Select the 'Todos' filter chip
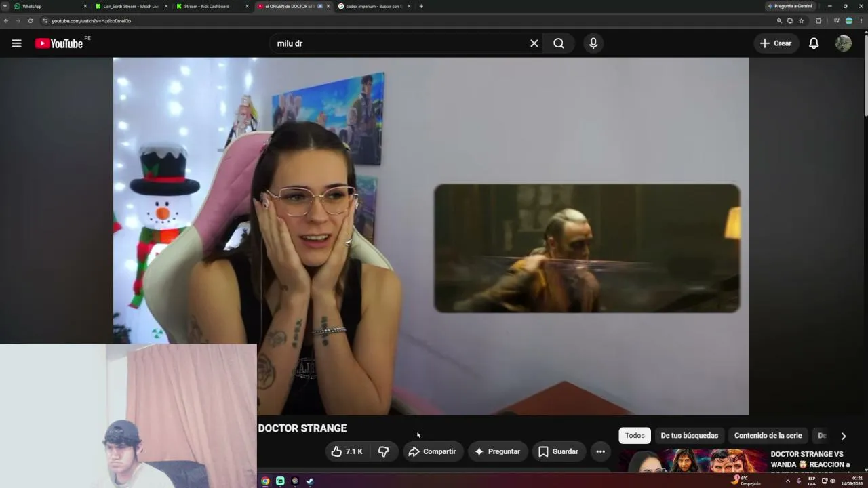 tap(635, 436)
